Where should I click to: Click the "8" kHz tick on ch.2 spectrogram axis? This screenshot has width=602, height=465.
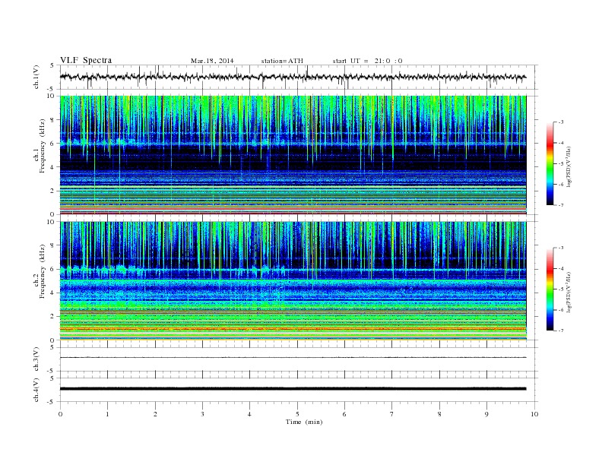click(52, 245)
